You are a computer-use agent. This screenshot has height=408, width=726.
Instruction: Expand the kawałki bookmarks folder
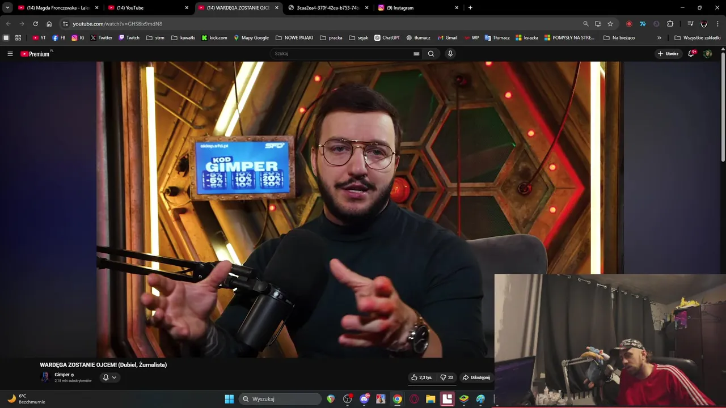point(183,38)
